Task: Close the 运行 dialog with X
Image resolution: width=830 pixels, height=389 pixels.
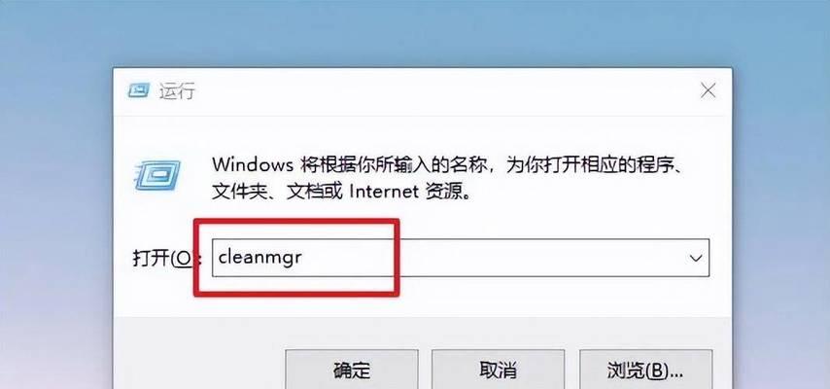Action: coord(708,90)
